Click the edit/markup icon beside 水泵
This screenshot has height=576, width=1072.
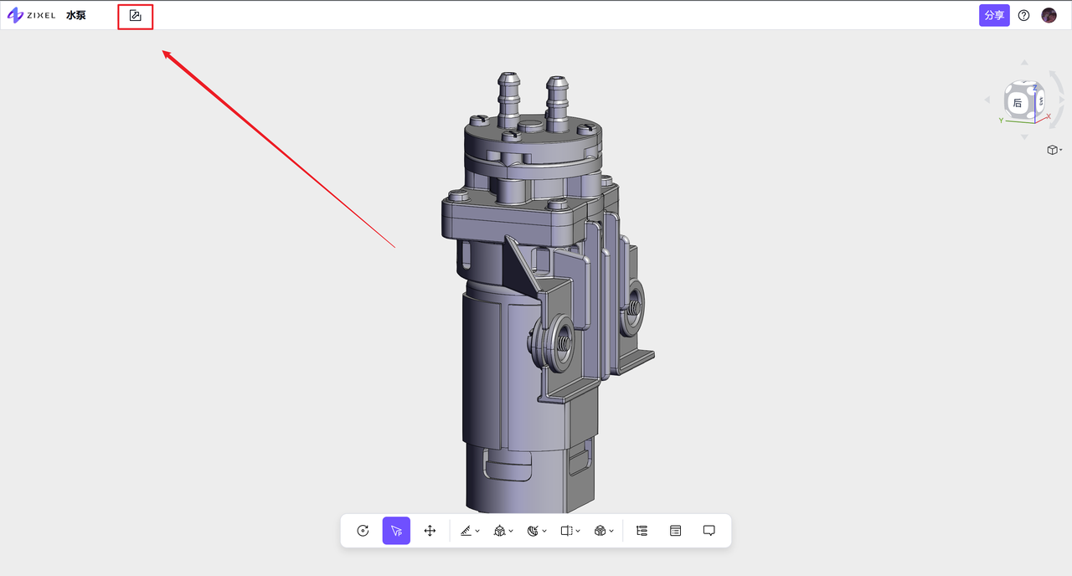pos(136,16)
